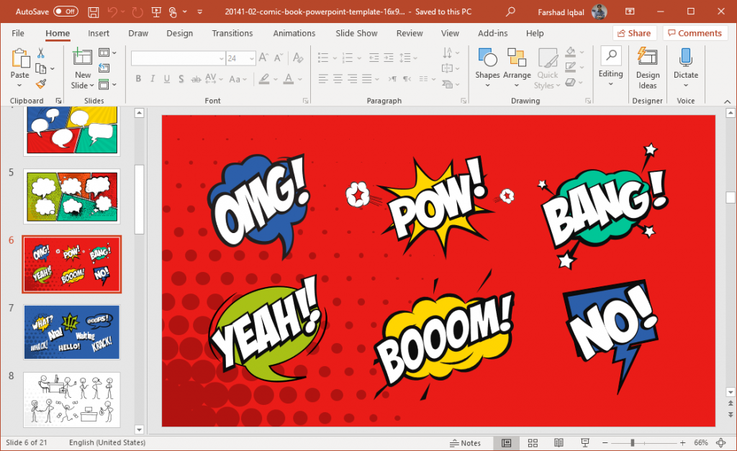Click the Underline icon
Screen dimensions: 737x451
[166, 78]
